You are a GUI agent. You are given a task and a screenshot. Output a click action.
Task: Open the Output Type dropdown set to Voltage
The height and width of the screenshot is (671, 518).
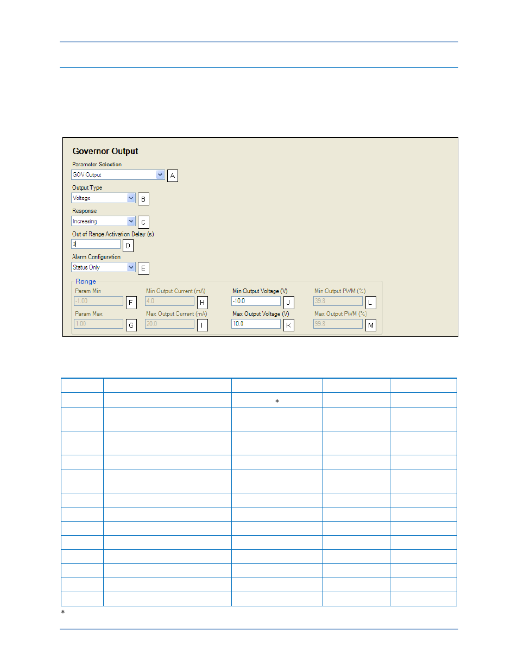[103, 198]
